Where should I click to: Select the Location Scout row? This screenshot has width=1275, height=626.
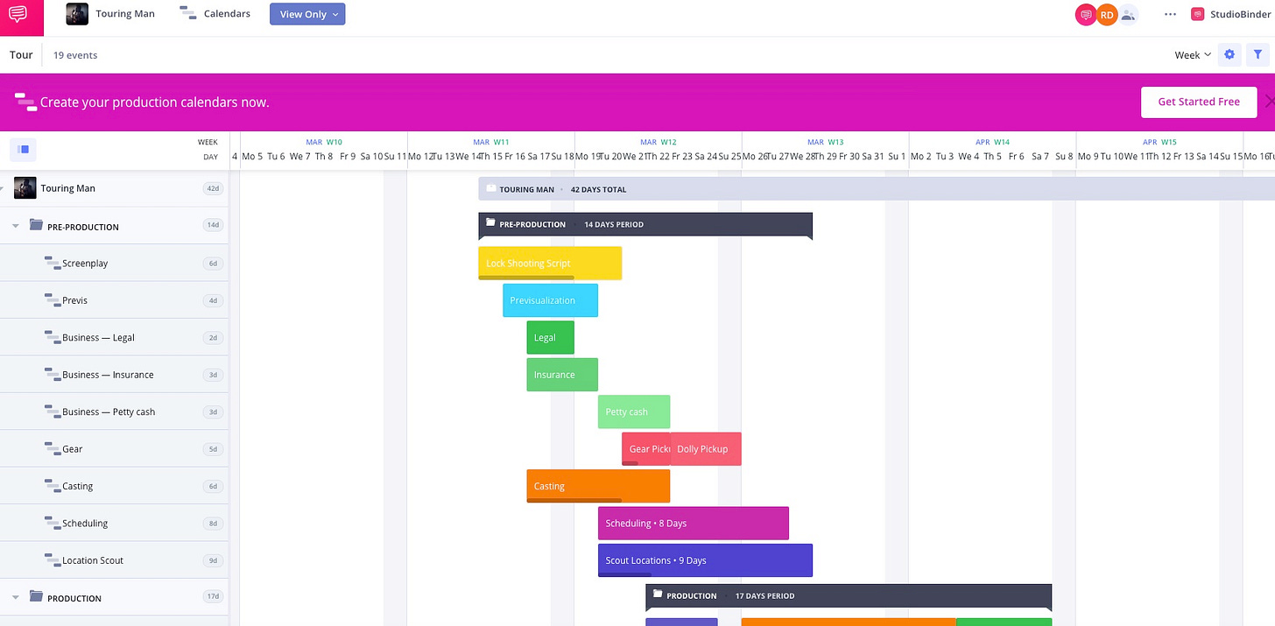(114, 560)
